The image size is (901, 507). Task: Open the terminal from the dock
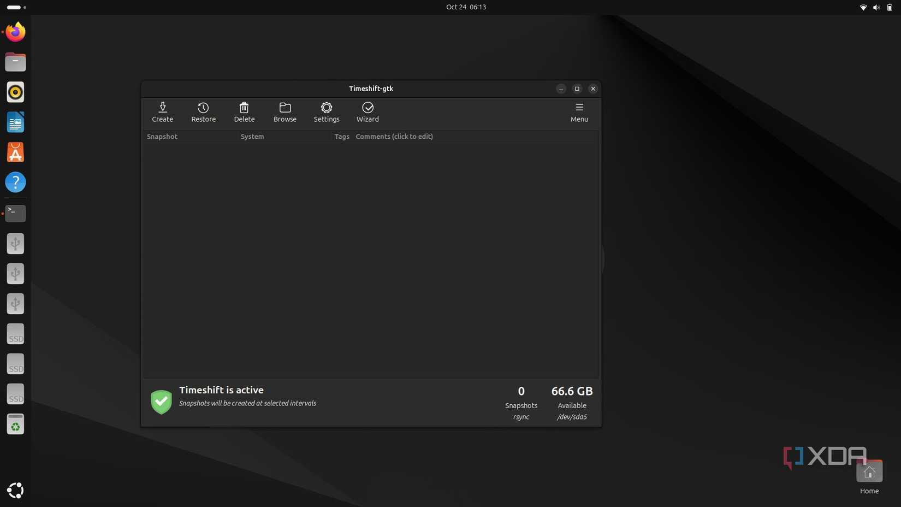coord(15,213)
